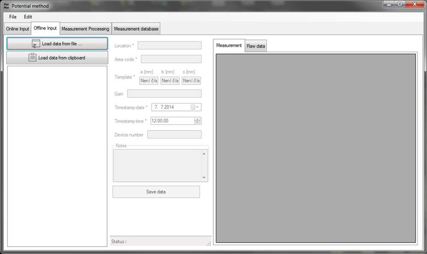Switch to the Online Input tab
The width and height of the screenshot is (427, 254).
point(17,29)
